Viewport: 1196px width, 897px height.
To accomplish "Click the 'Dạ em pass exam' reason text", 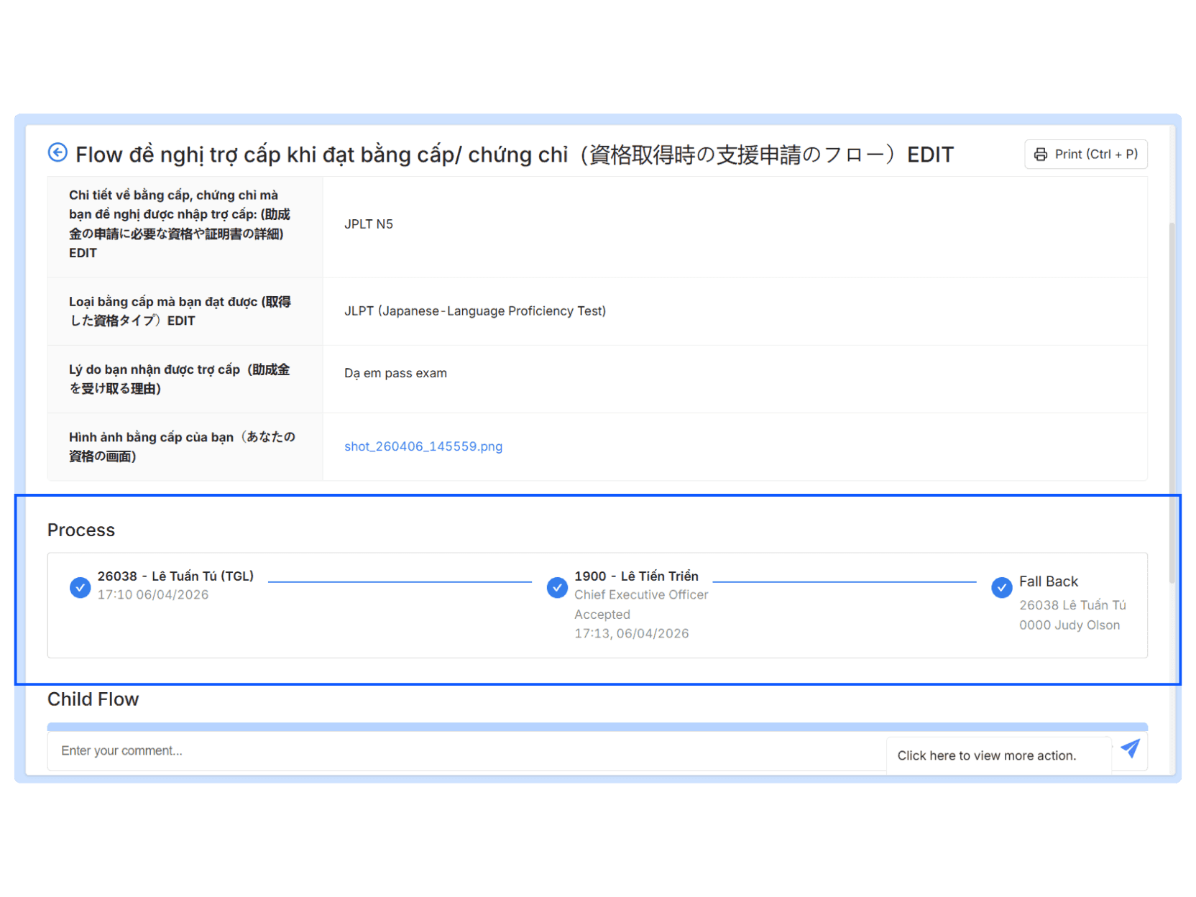I will (x=395, y=373).
